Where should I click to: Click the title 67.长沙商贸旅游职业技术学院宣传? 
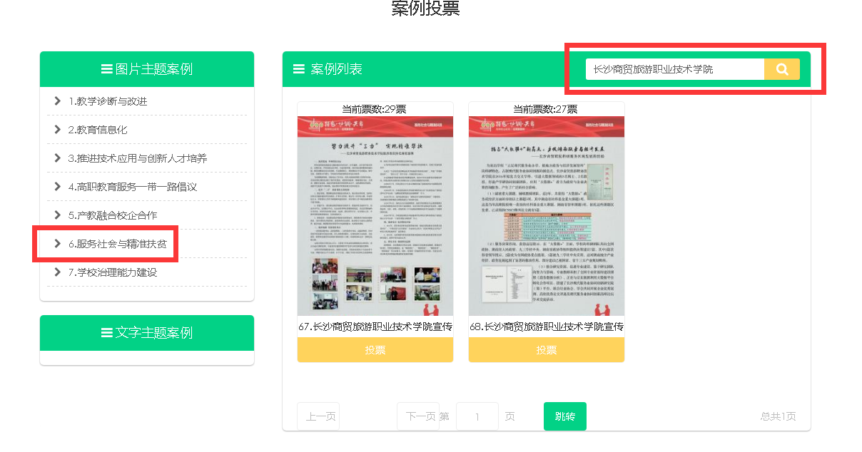375,327
